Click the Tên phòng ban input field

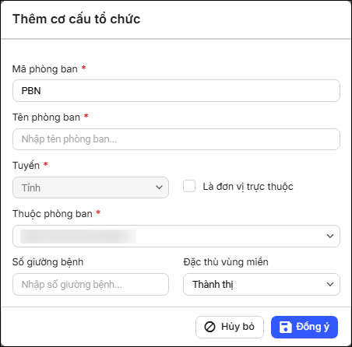176,139
